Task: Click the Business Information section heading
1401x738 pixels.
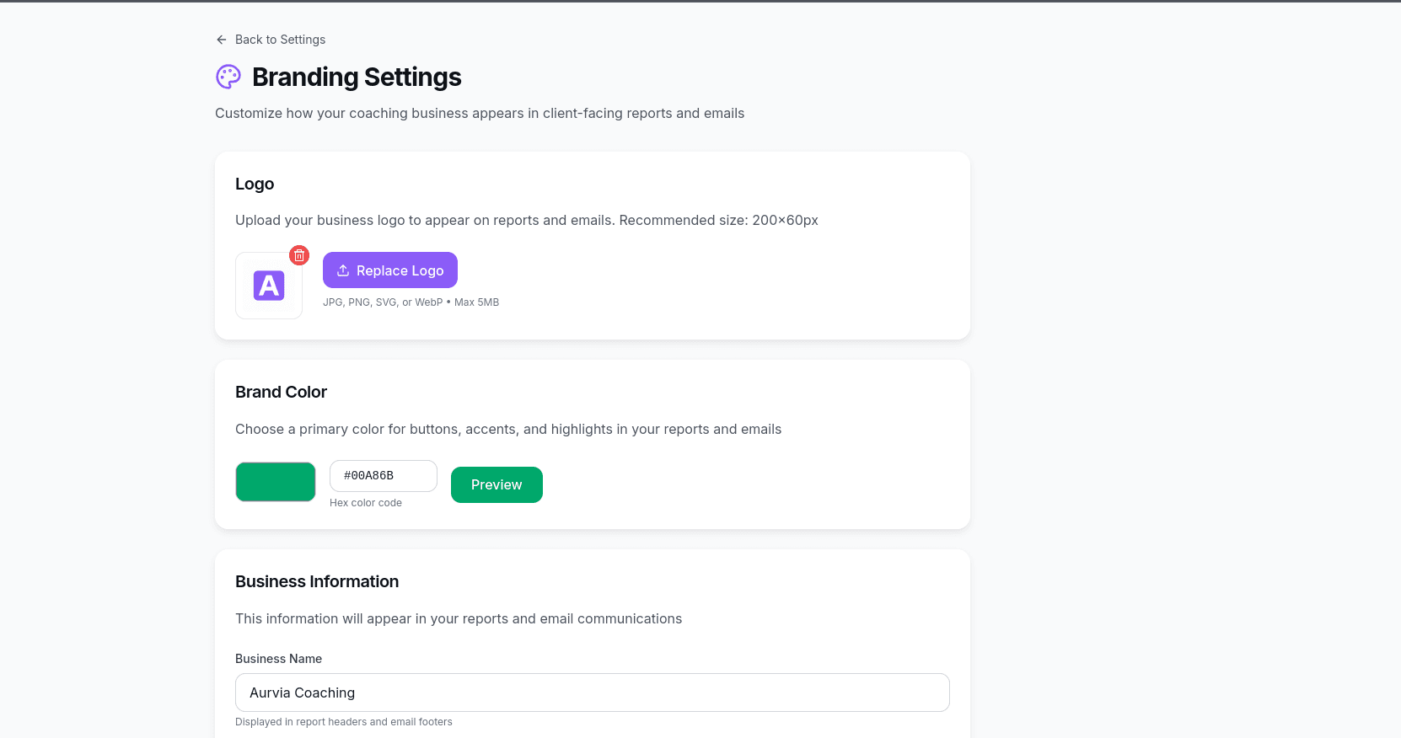Action: click(x=317, y=581)
